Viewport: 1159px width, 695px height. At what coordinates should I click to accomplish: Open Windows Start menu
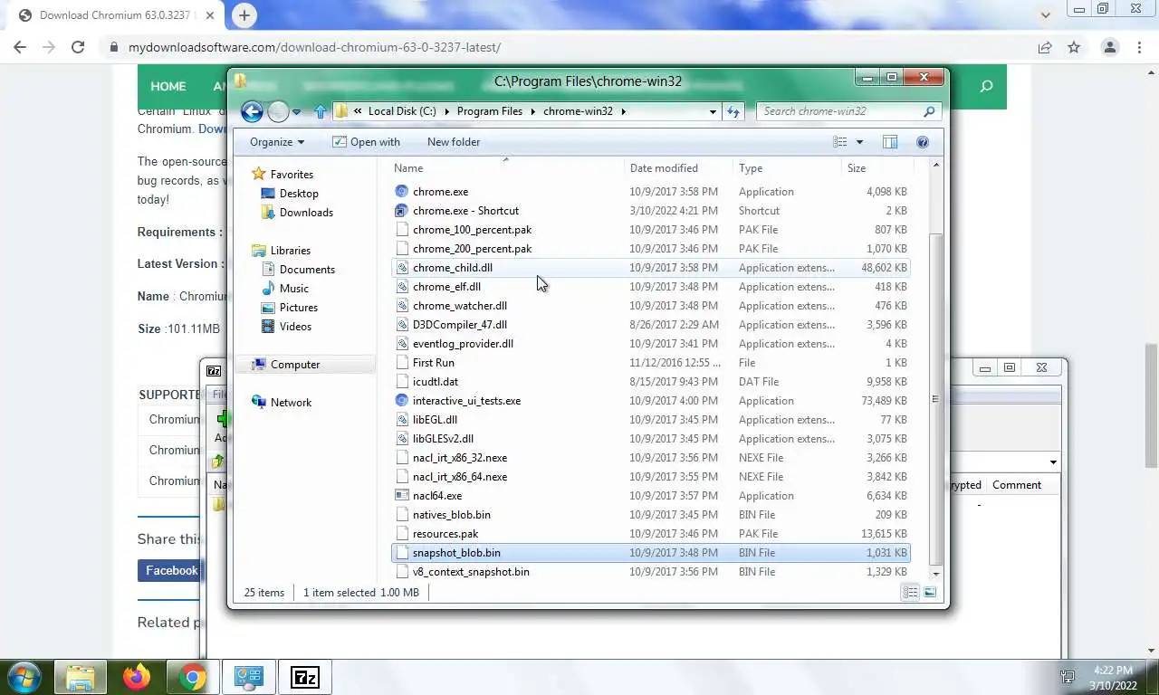(x=24, y=677)
